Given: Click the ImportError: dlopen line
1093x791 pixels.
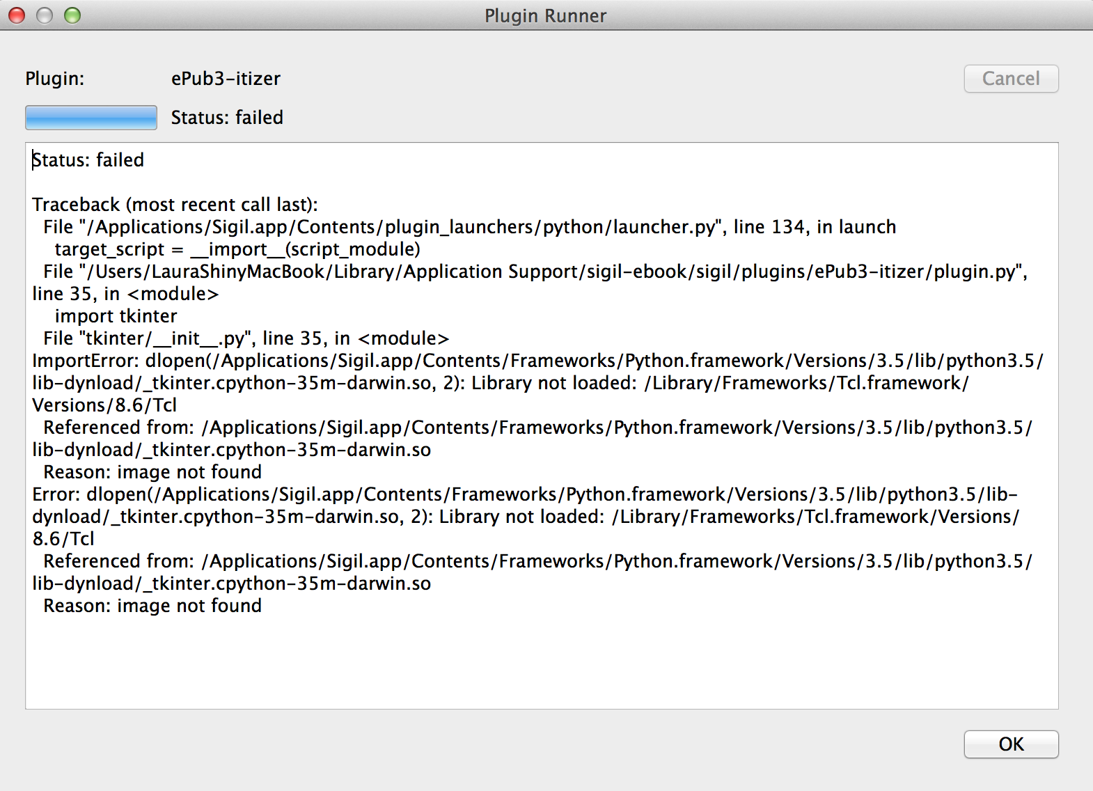Looking at the screenshot, I should [x=537, y=361].
